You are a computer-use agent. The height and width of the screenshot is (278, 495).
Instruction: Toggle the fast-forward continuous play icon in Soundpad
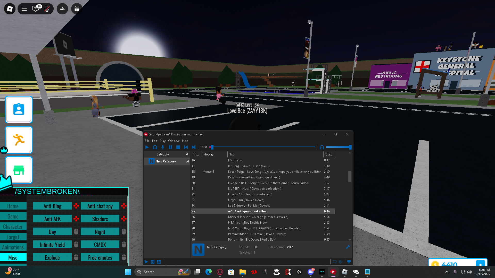pyautogui.click(x=341, y=262)
